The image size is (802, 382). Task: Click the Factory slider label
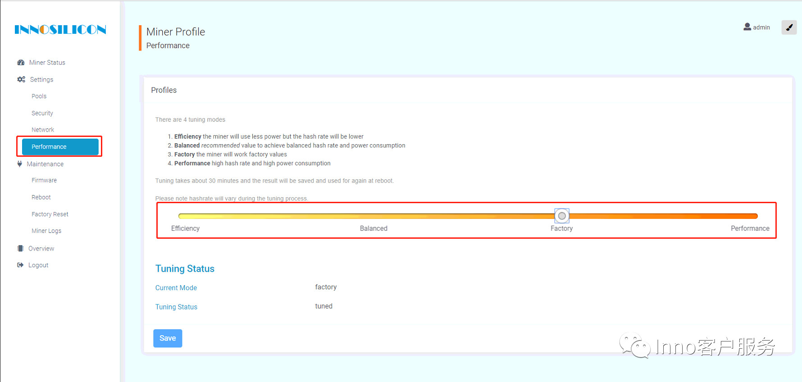(x=562, y=228)
